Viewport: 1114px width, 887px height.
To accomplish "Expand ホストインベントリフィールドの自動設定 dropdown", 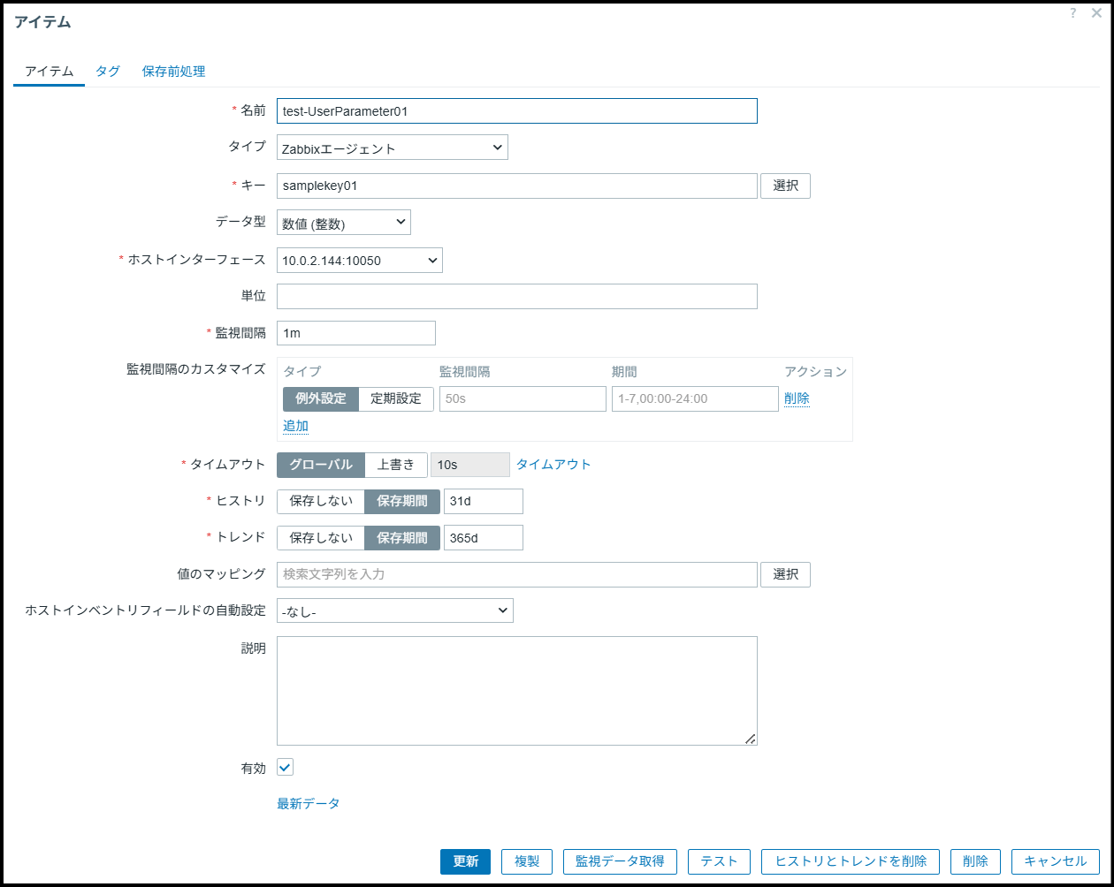I will tap(394, 610).
